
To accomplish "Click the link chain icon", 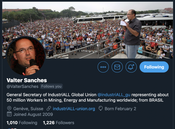I will pos(49,109).
